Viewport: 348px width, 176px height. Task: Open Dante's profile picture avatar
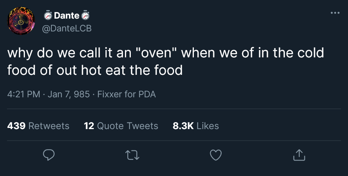click(22, 22)
